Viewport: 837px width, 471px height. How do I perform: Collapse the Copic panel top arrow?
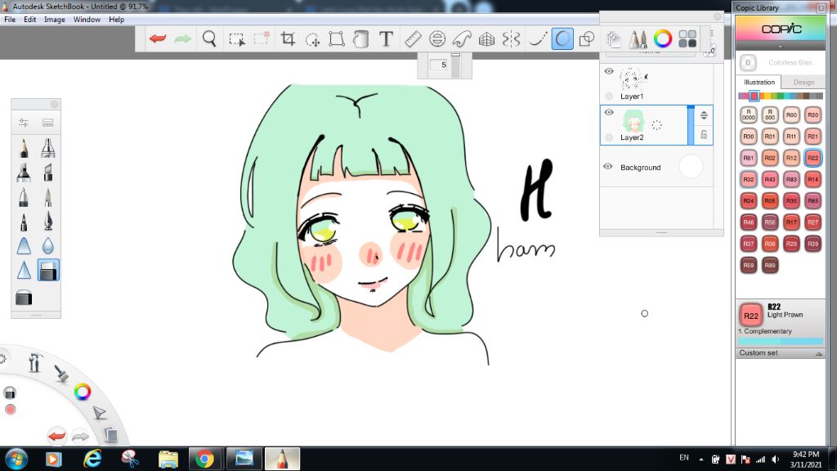tap(781, 47)
